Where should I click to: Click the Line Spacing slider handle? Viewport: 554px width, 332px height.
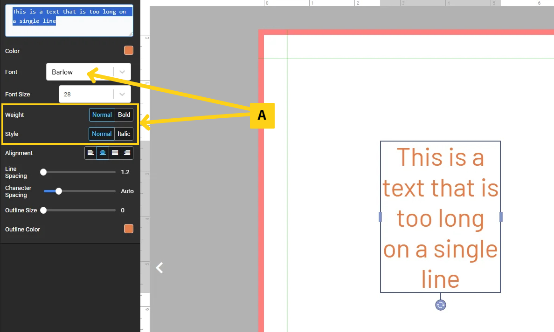(43, 172)
